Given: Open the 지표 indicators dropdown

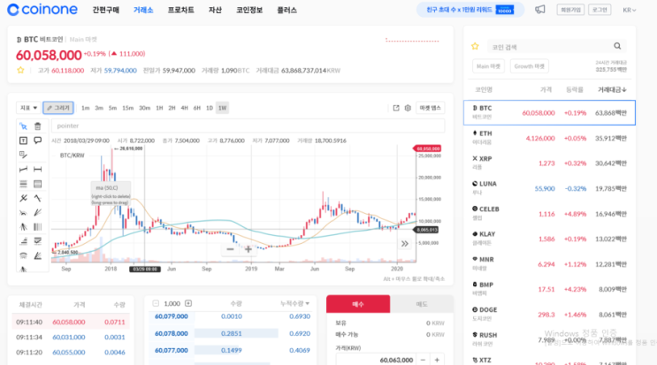Looking at the screenshot, I should click(28, 108).
